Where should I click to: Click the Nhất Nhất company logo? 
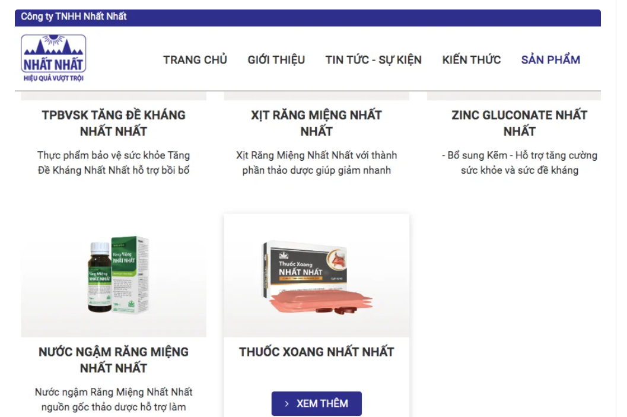pos(53,58)
